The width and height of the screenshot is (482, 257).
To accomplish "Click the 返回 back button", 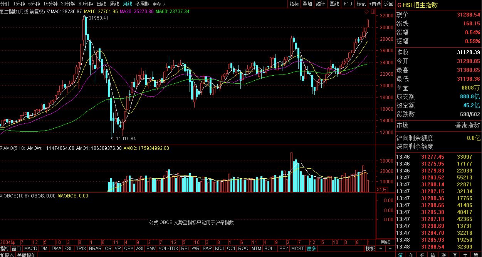I will coord(388,3).
